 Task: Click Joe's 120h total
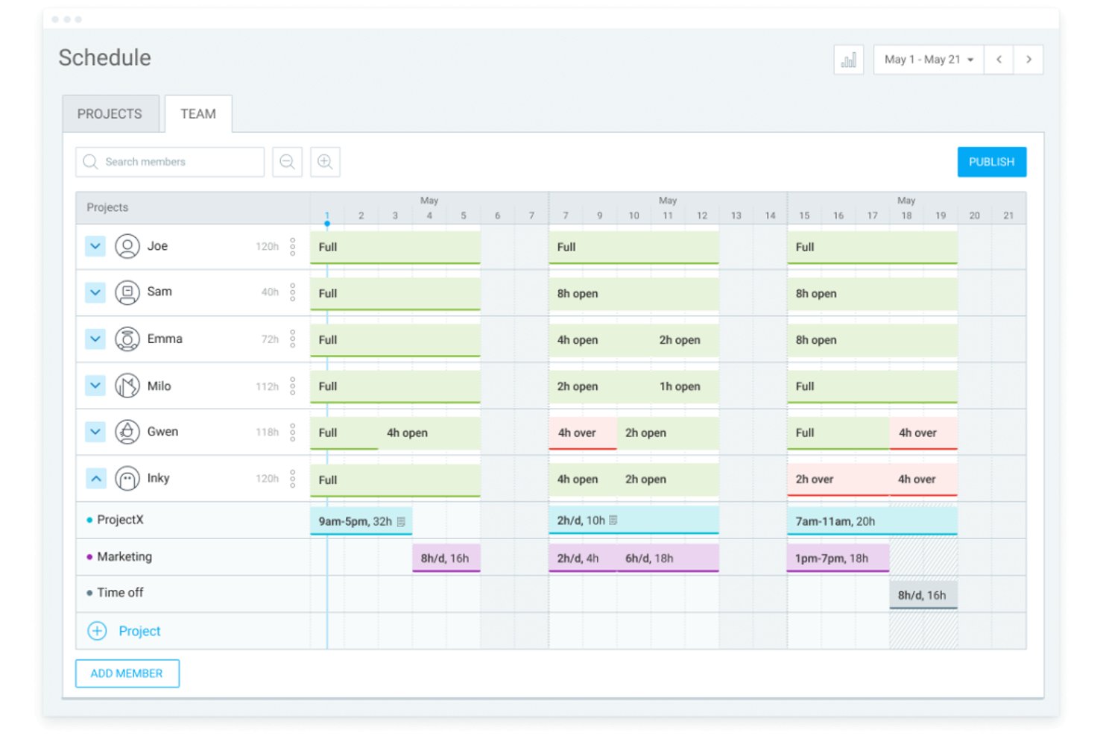[267, 246]
